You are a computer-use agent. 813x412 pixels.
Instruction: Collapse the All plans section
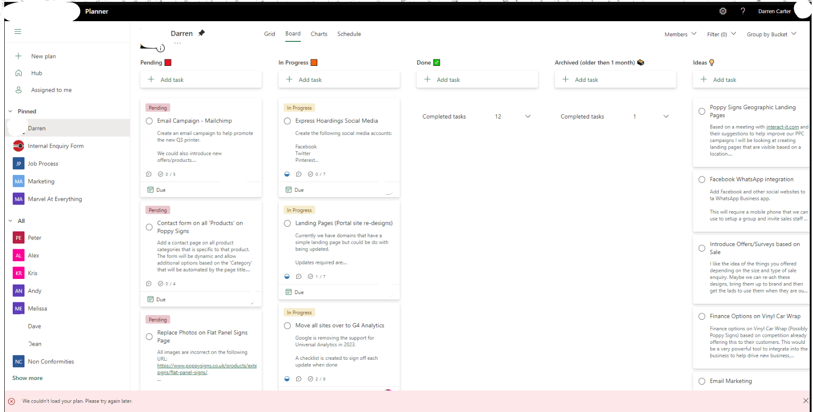coord(10,221)
